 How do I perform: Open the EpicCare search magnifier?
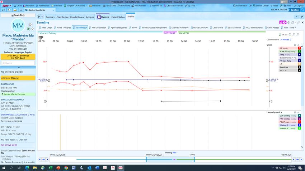(302, 10)
